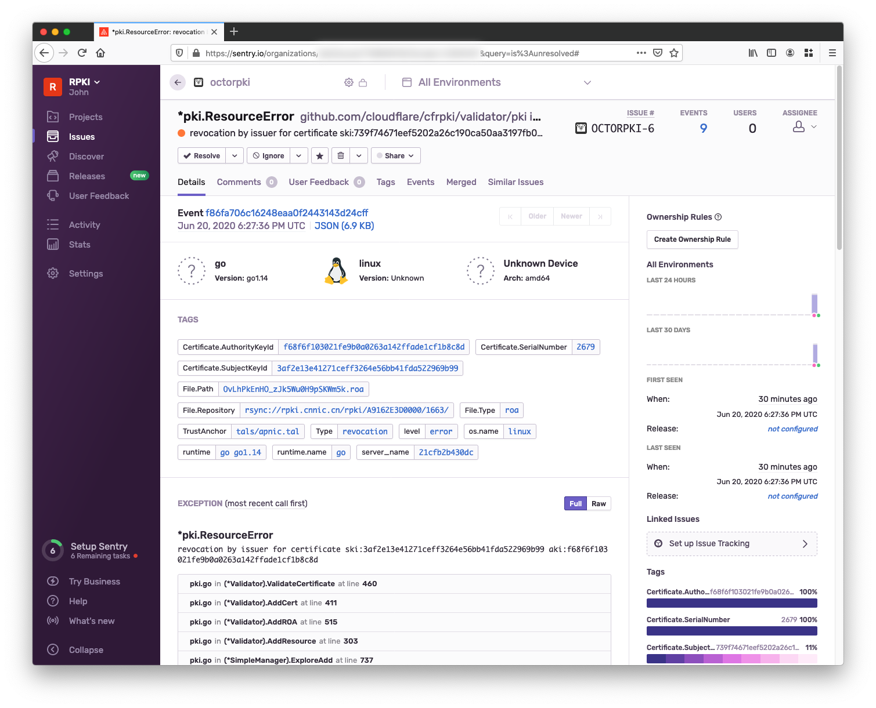
Task: Select Full exception view
Action: tap(575, 503)
